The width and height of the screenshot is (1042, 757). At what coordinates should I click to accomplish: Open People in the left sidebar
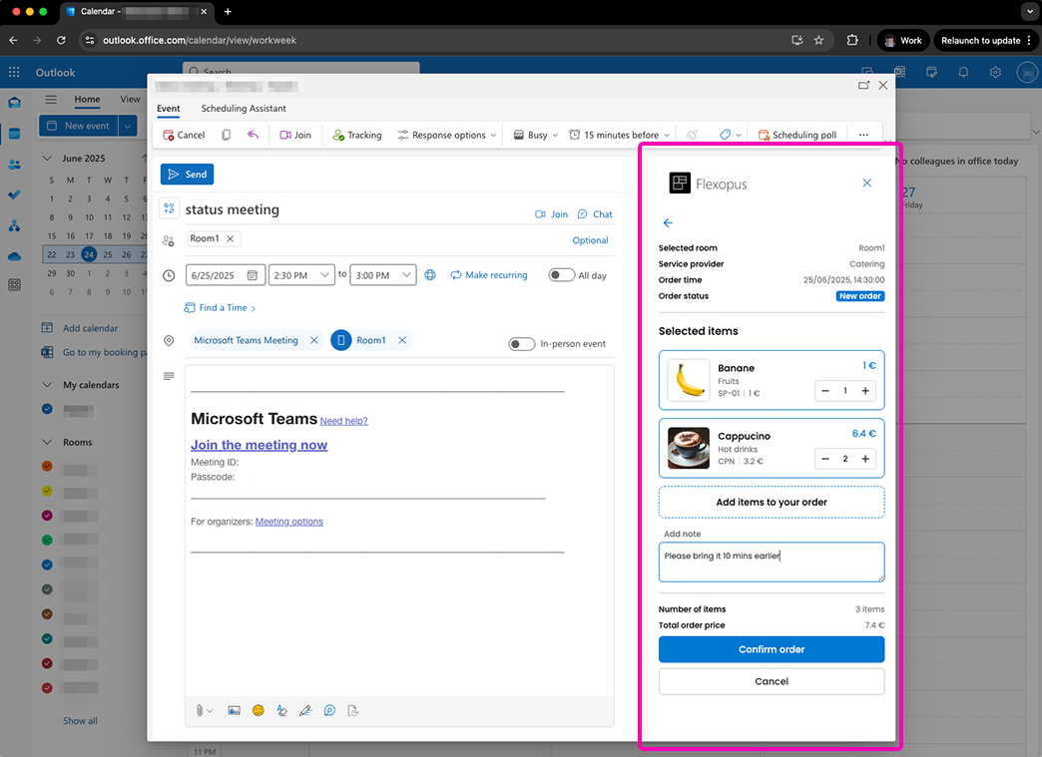[x=14, y=164]
